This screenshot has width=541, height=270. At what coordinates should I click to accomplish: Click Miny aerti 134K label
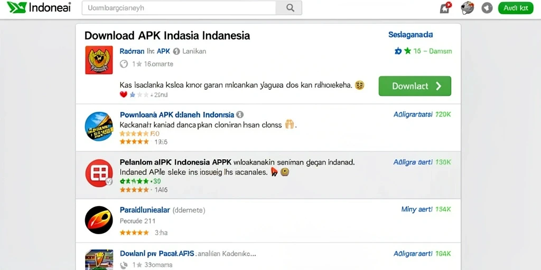tap(426, 209)
